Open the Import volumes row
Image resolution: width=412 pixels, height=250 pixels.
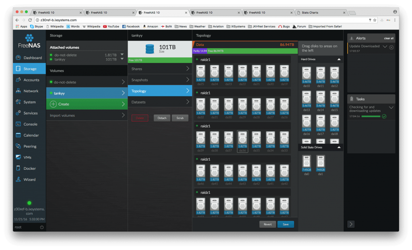coord(87,115)
